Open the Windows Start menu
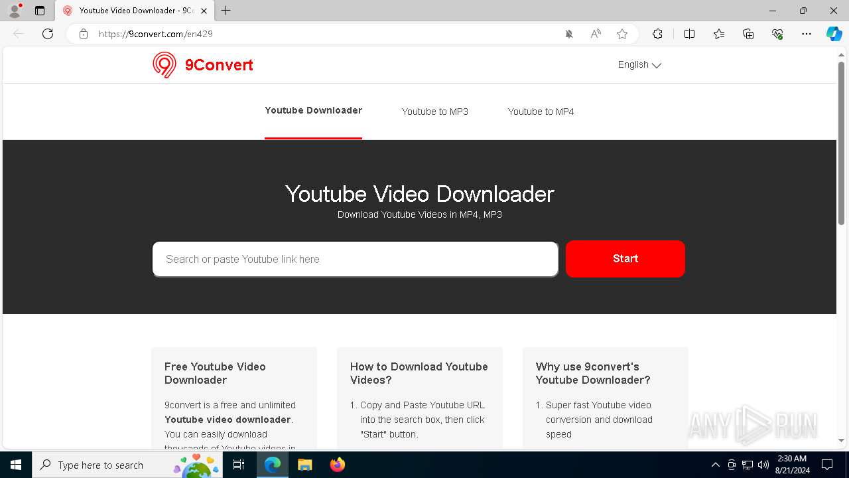Viewport: 849px width, 478px height. click(16, 465)
